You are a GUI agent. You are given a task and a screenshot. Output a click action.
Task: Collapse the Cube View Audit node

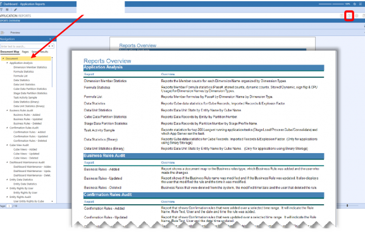[7, 145]
